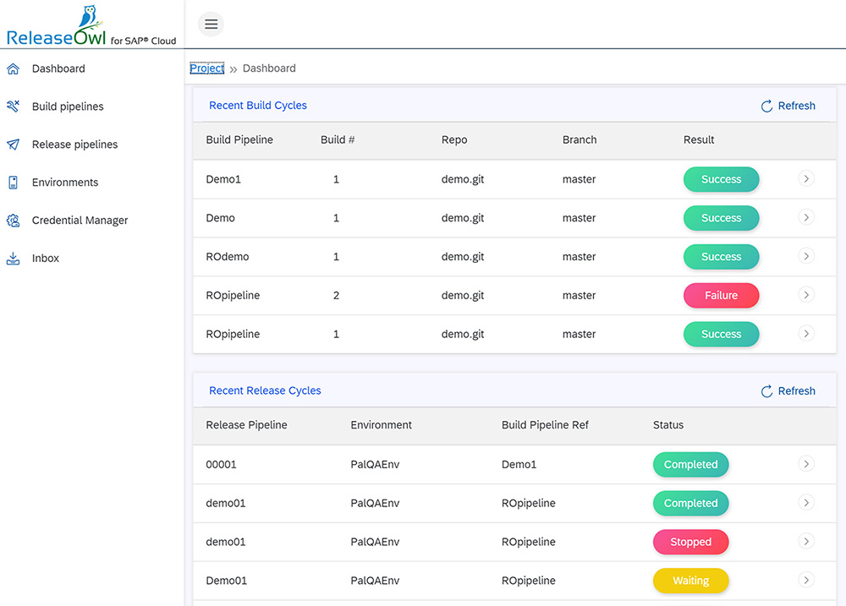Click the Waiting status badge for Demo01
Viewport: 846px width, 606px height.
point(690,581)
